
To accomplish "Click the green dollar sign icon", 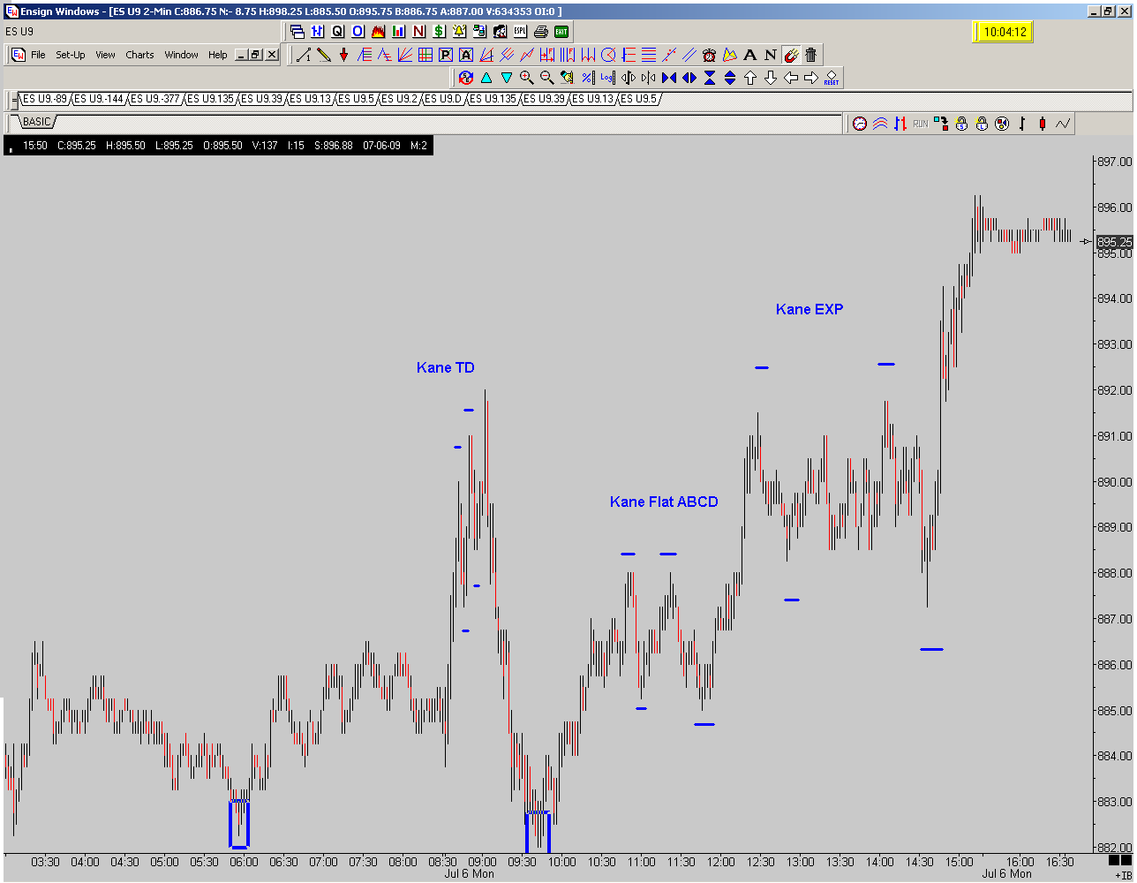I will click(439, 31).
